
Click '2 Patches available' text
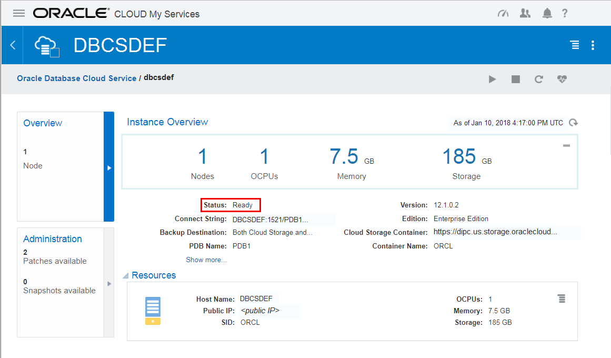[x=55, y=256]
